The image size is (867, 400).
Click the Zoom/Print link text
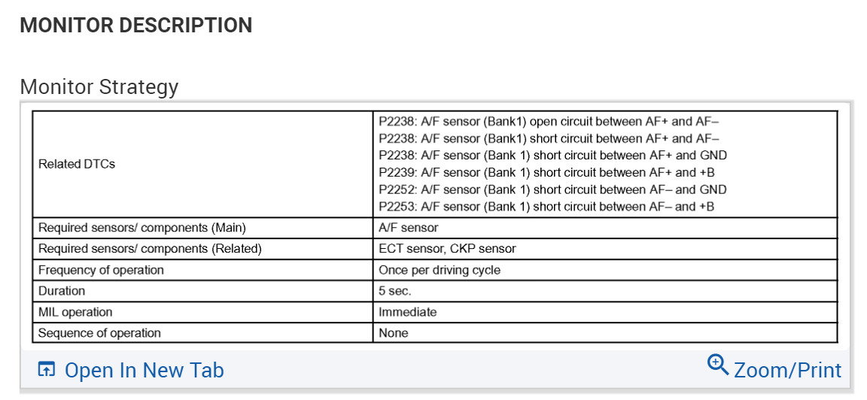pos(787,371)
